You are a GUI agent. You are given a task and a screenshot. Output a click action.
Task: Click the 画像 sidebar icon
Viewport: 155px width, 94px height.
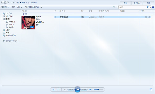[4, 33]
